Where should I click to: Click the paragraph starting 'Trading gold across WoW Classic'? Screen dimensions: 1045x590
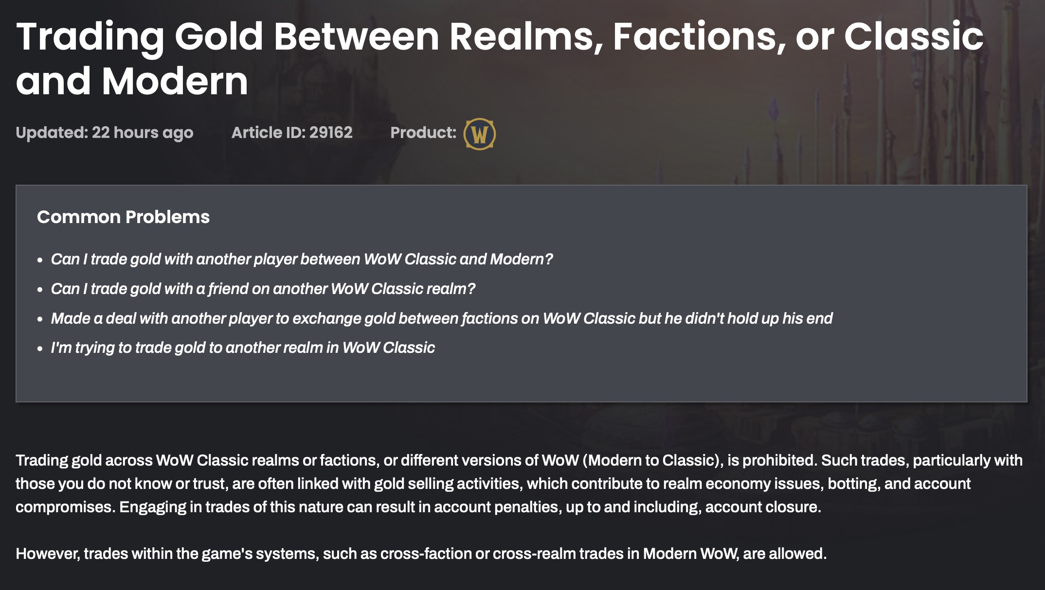click(x=519, y=484)
